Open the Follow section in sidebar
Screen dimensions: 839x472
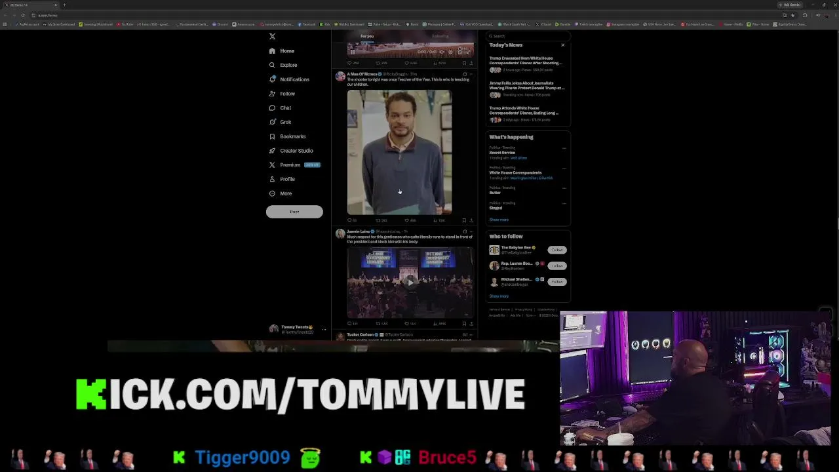283,94
